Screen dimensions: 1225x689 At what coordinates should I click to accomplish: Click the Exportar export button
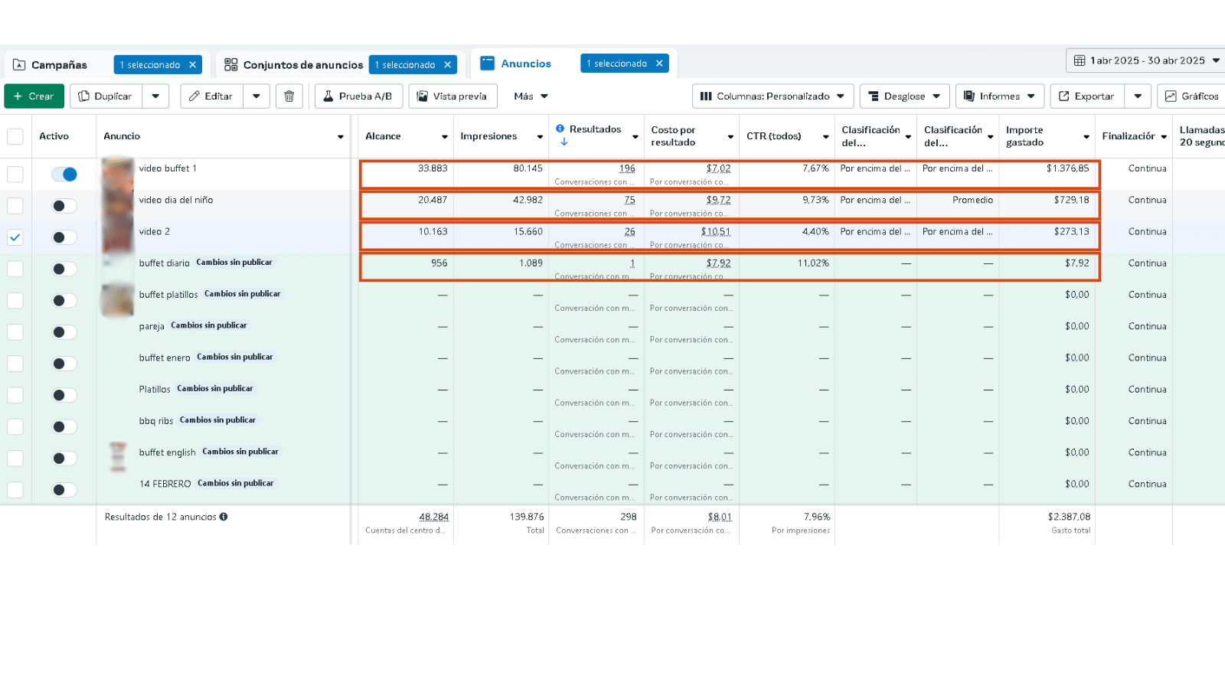(x=1086, y=96)
